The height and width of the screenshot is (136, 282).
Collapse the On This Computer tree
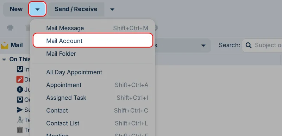click(x=4, y=59)
